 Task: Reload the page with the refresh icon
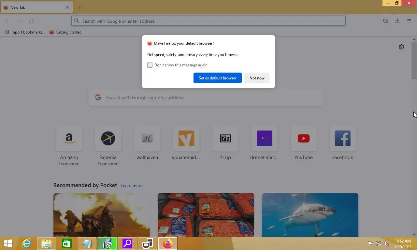coord(31,21)
